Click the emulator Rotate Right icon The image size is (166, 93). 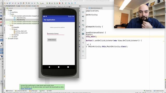coord(83,29)
